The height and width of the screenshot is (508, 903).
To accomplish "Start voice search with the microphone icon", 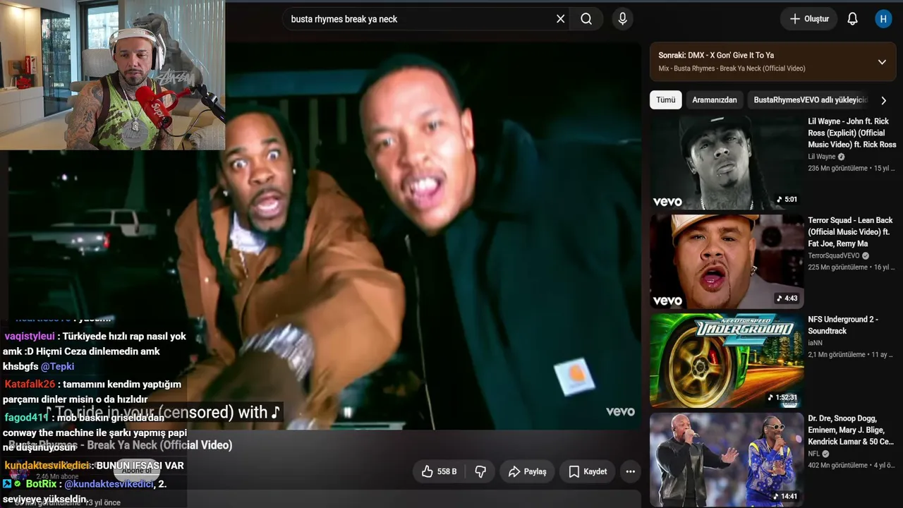I will [x=622, y=19].
